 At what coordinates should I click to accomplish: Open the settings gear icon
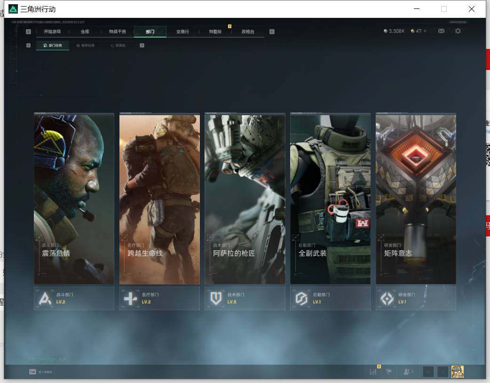[x=458, y=31]
